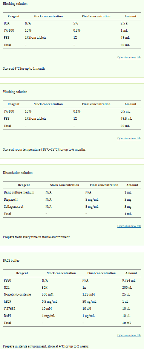Open Washing solution table in a new tab

click(129, 139)
